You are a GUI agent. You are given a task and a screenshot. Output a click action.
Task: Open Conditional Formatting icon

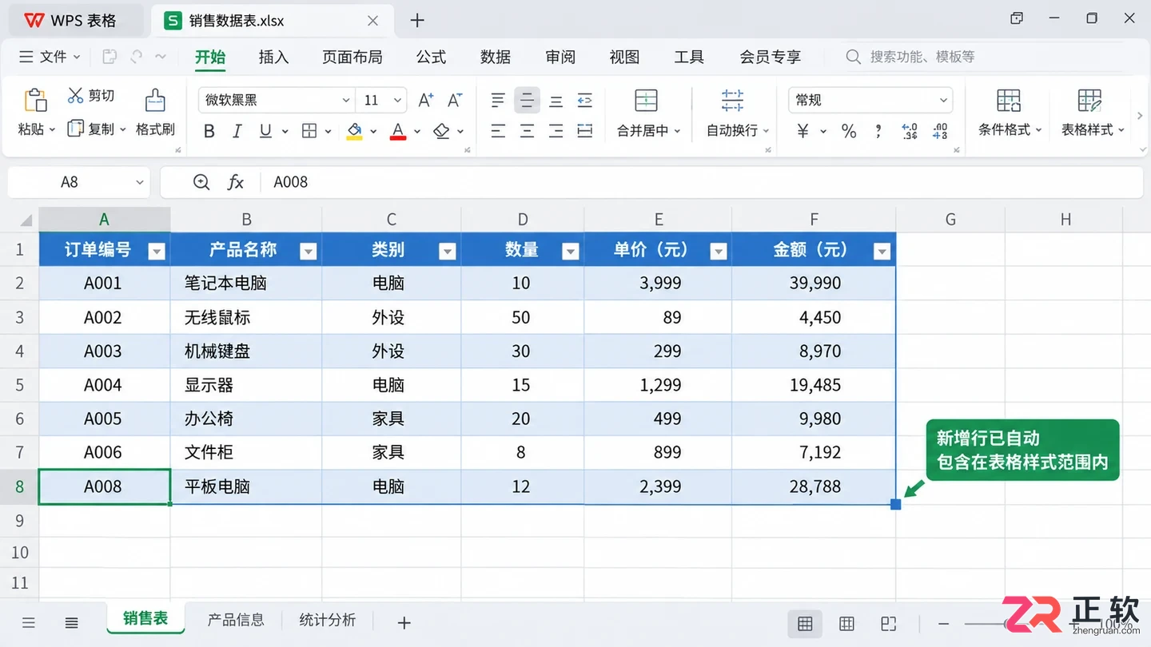(x=1009, y=100)
